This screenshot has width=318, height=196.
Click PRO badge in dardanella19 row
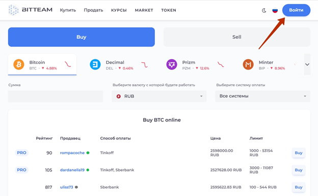[21, 170]
